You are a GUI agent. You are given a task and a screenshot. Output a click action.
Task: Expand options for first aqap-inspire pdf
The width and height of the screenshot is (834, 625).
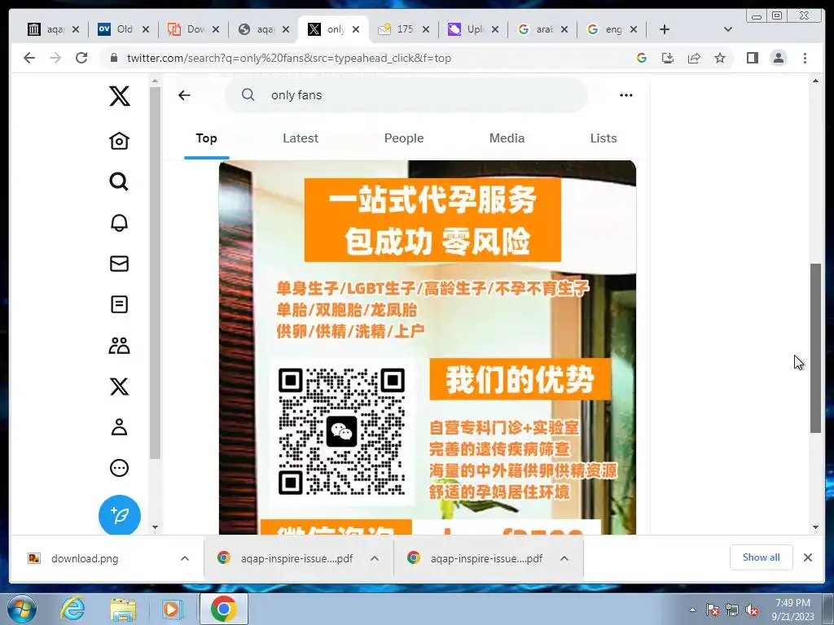[x=375, y=558]
